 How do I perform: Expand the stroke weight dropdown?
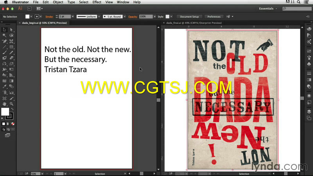(x=73, y=16)
